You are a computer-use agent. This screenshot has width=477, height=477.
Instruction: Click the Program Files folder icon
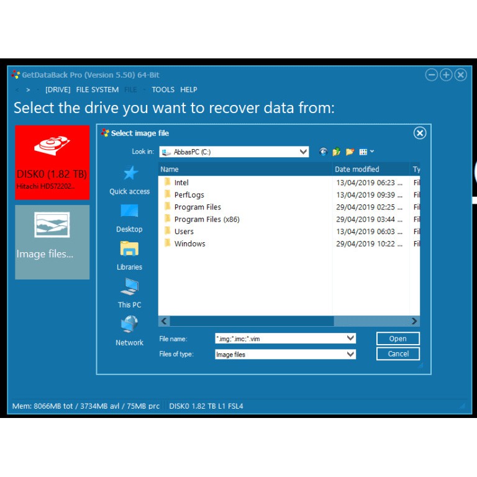coord(167,206)
